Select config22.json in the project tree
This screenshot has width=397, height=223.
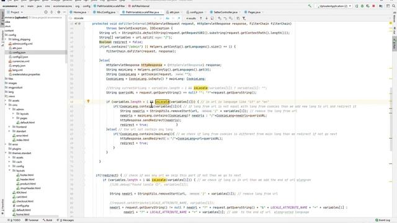click(x=18, y=57)
